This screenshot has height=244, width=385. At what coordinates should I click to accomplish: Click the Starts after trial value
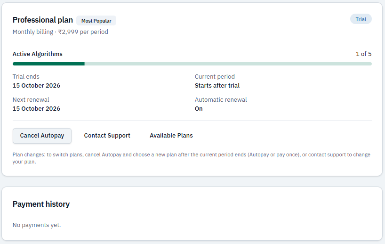click(x=217, y=86)
